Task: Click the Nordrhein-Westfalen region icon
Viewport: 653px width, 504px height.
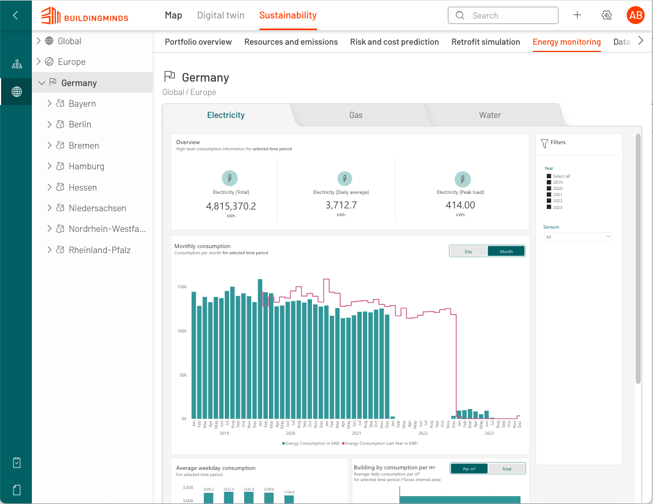Action: (x=60, y=229)
